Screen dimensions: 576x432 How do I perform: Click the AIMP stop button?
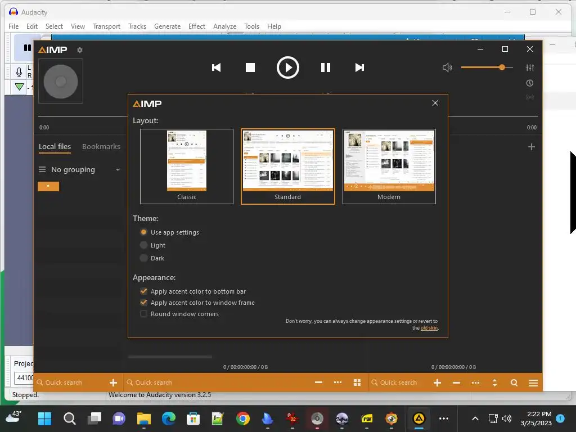250,67
